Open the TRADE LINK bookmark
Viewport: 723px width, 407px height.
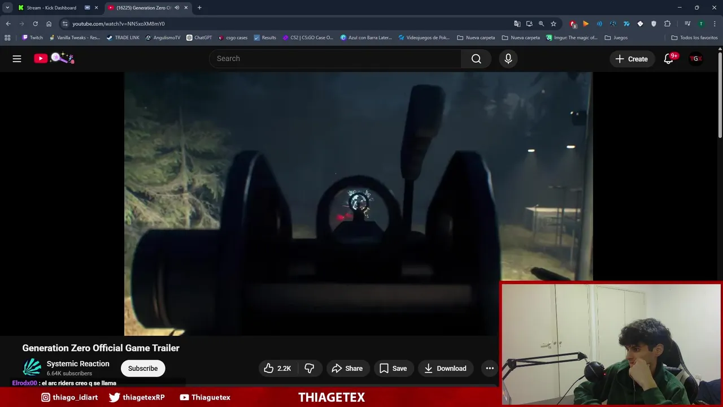click(123, 38)
